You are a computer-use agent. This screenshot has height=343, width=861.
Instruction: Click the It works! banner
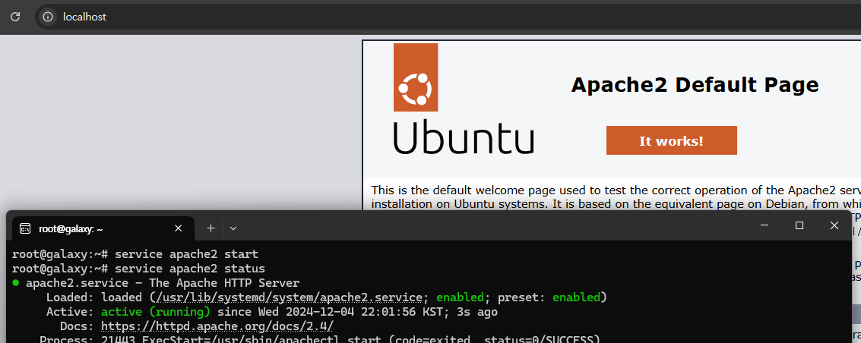click(x=671, y=141)
